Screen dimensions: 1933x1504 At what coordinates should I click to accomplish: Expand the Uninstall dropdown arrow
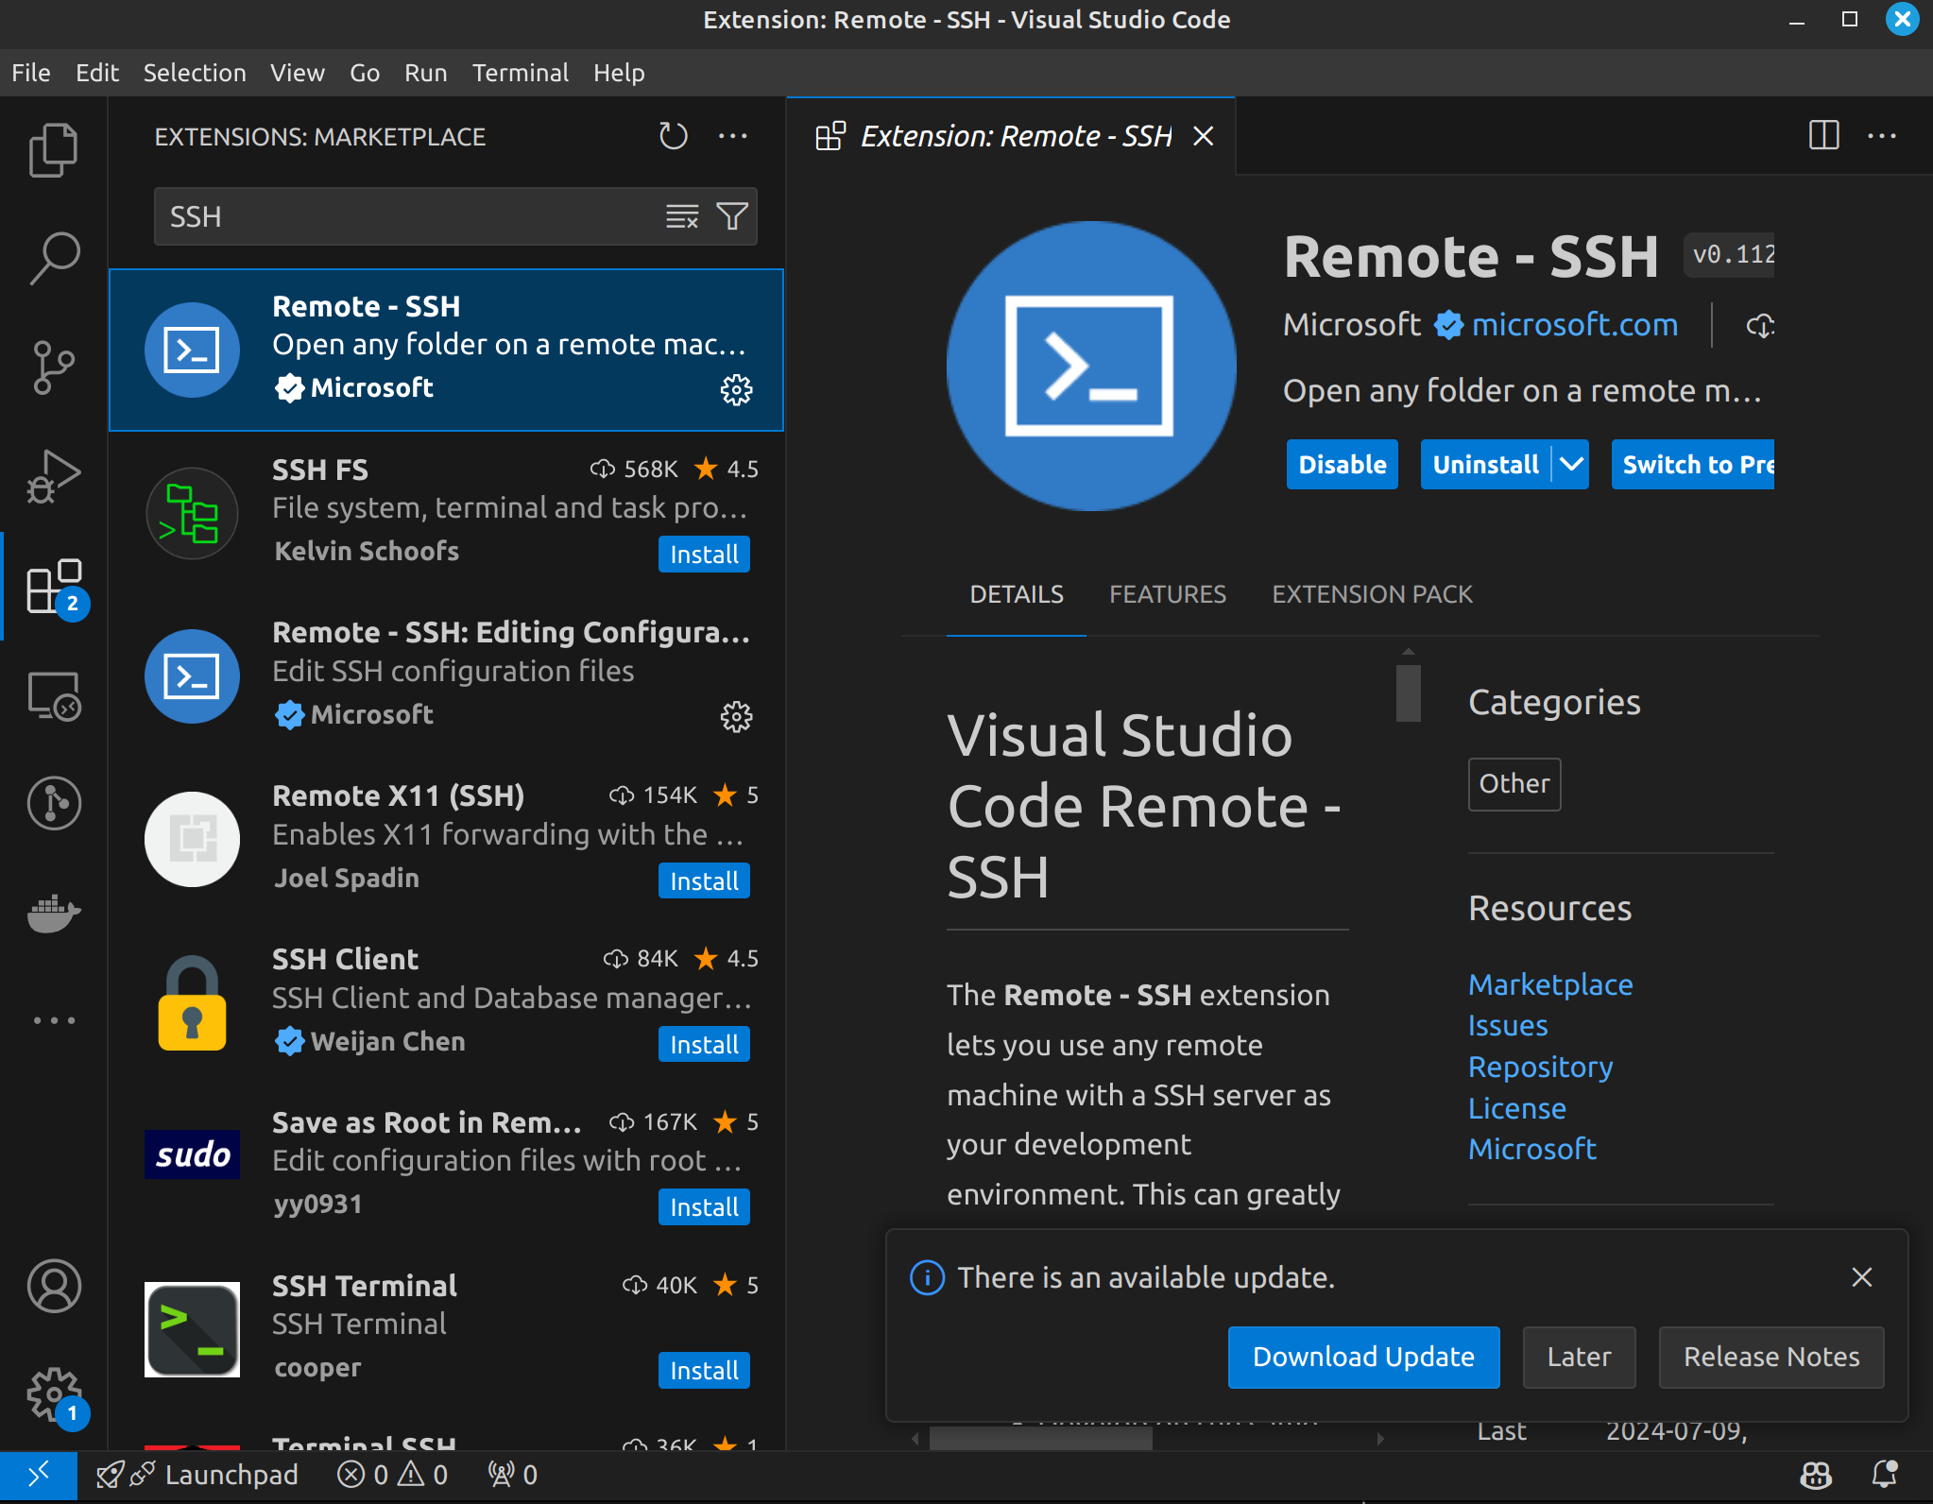pos(1570,464)
